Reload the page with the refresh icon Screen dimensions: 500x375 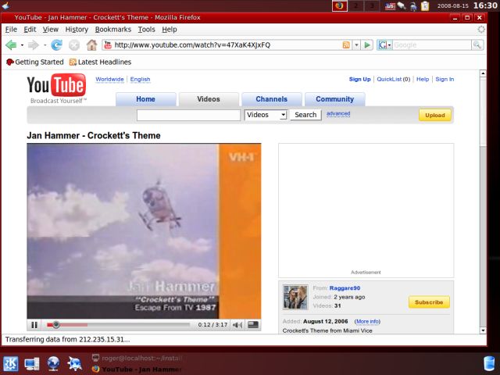57,45
